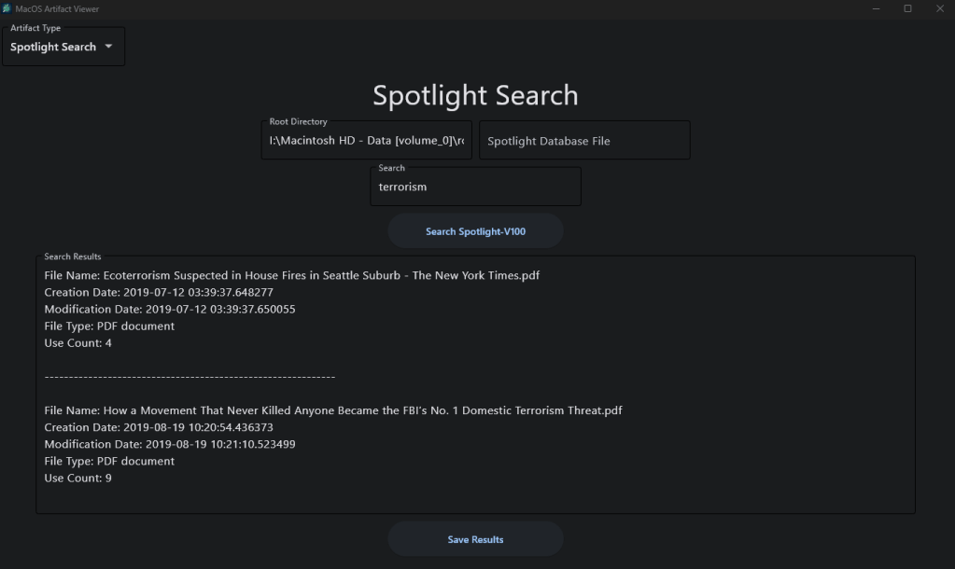Click the Use Count: 9 line
The width and height of the screenshot is (955, 569).
(78, 479)
